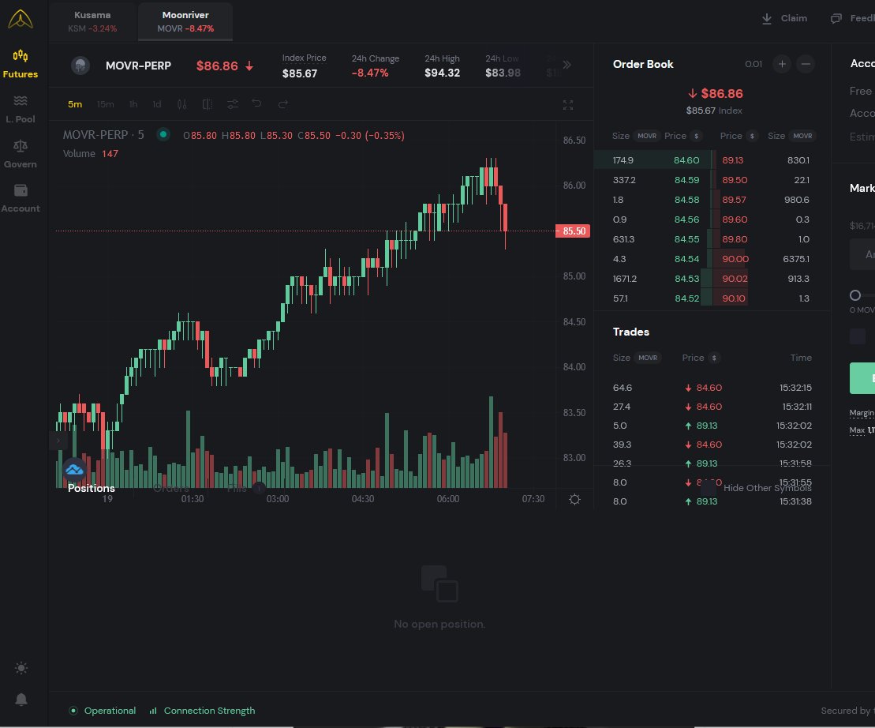
Task: Decrease order book grouping with minus
Action: [806, 64]
